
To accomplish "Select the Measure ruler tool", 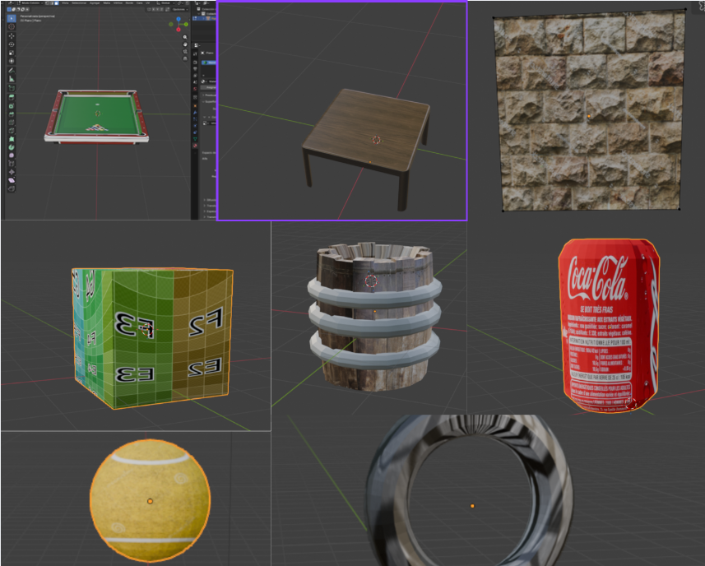I will [x=12, y=79].
